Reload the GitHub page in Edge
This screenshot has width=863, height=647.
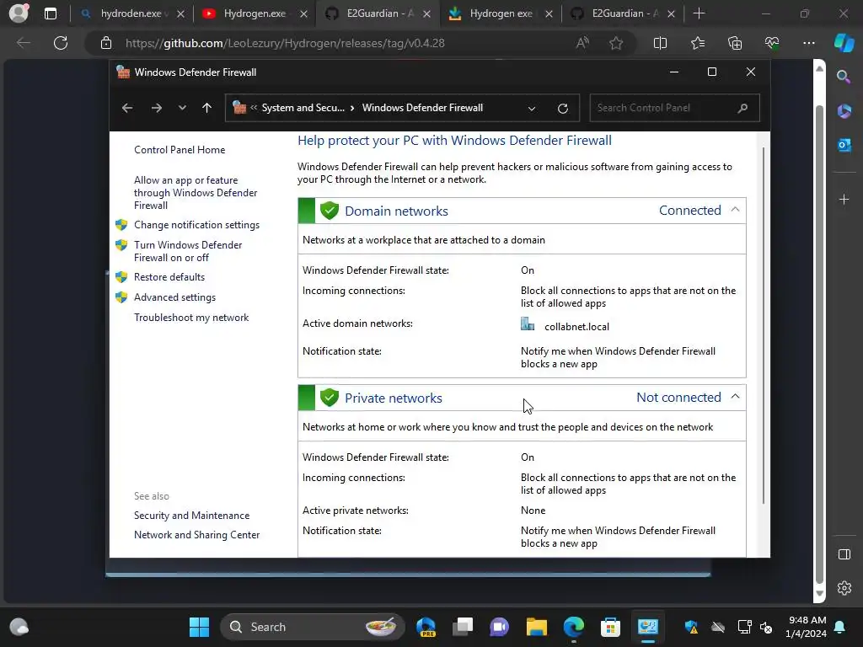tap(61, 43)
